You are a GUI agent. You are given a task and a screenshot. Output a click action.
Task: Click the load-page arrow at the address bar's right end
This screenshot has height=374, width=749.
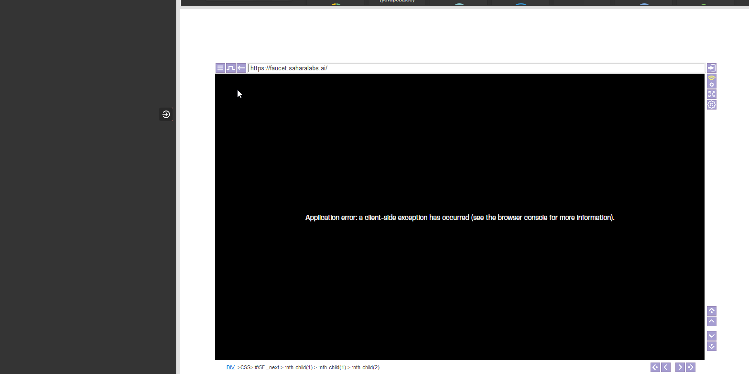tap(711, 68)
